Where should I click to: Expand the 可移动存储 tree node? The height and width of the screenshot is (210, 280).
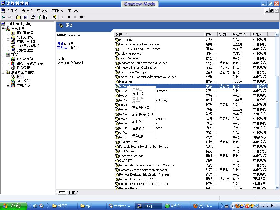tap(8, 59)
